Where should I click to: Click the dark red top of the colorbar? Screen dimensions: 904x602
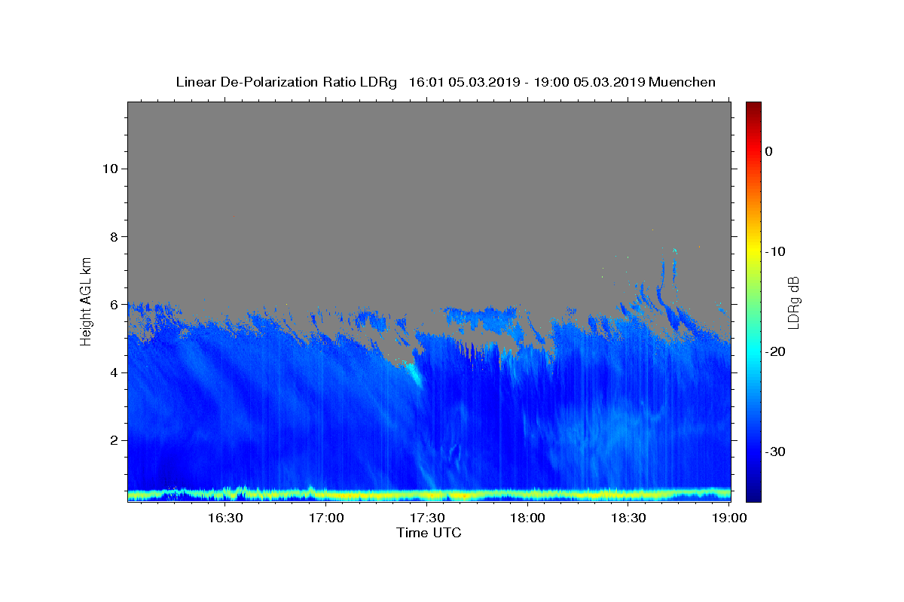[753, 107]
